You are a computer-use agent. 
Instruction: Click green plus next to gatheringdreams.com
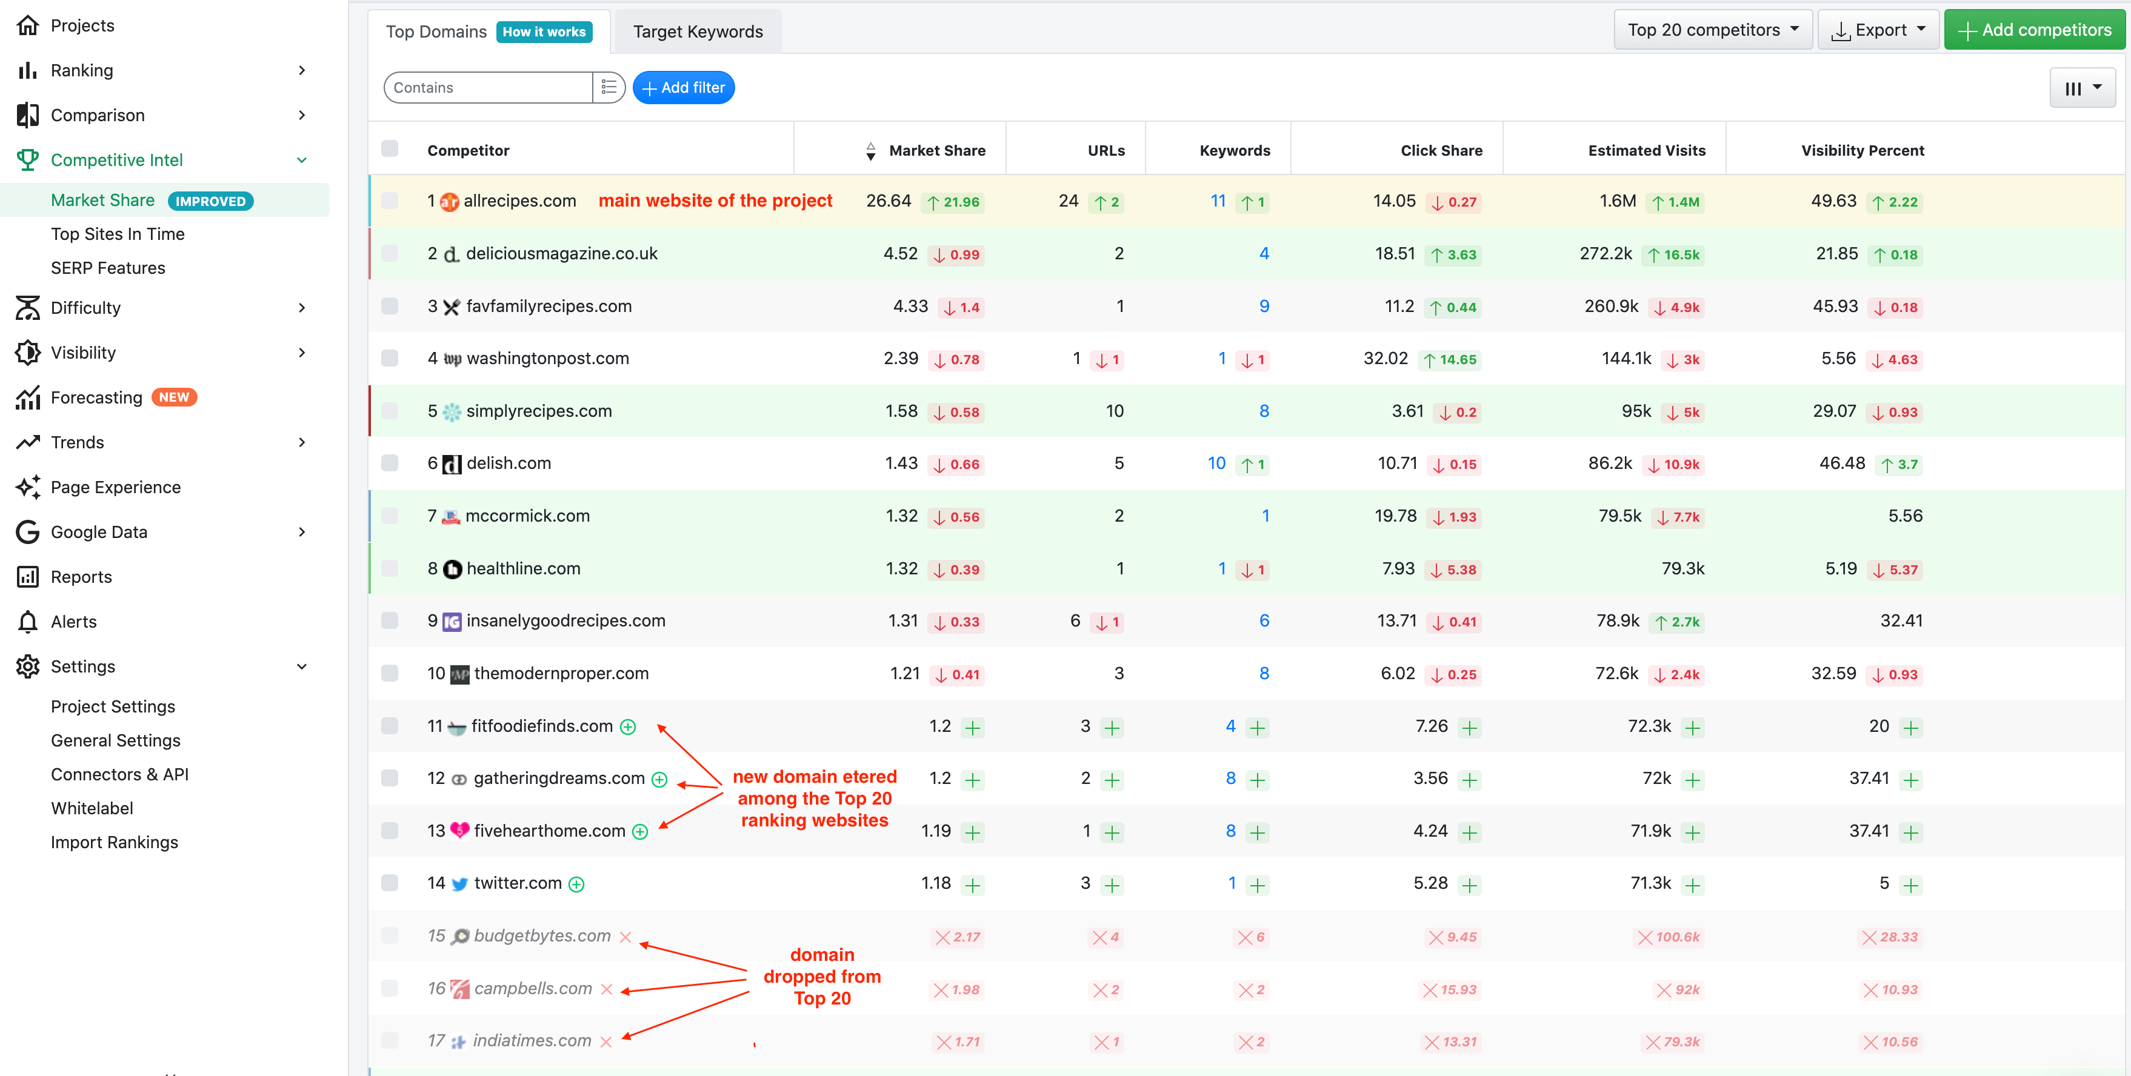click(x=659, y=779)
